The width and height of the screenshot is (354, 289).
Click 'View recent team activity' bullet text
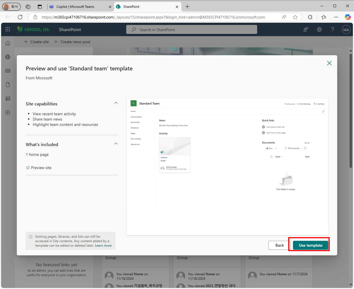tap(54, 114)
